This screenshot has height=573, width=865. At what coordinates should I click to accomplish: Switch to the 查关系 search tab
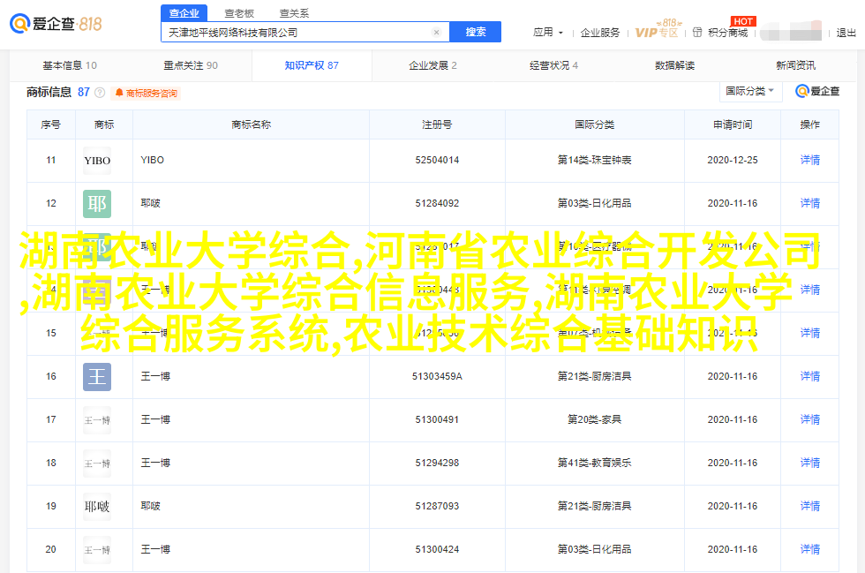click(x=294, y=13)
